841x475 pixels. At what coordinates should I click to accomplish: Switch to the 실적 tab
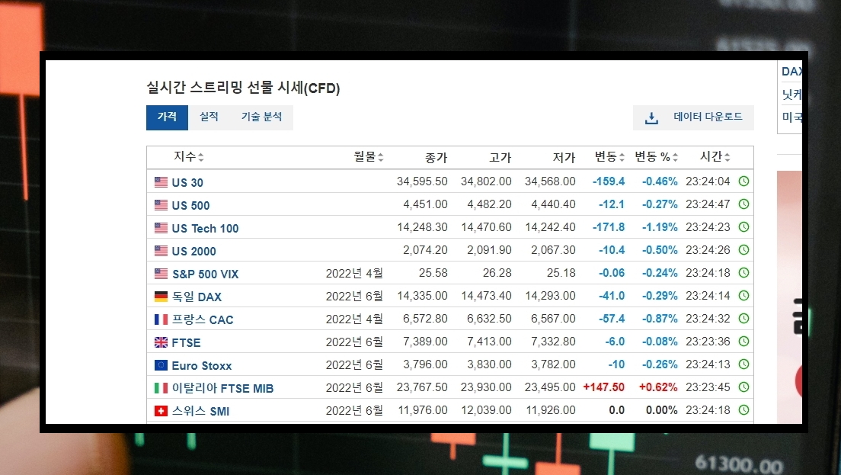tap(209, 117)
